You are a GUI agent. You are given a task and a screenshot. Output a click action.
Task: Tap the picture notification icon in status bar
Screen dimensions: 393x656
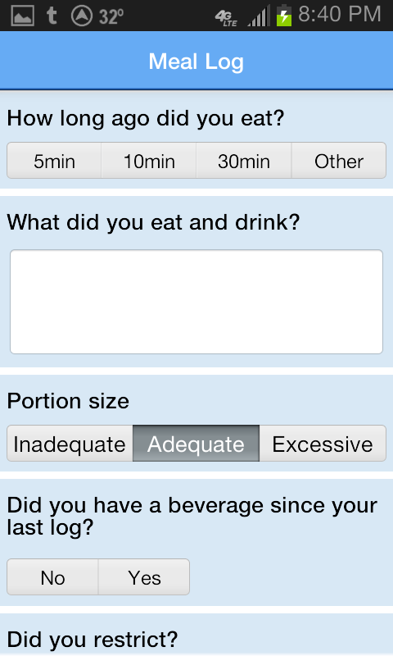(x=23, y=16)
